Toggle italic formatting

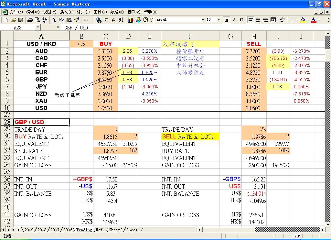tap(234, 20)
